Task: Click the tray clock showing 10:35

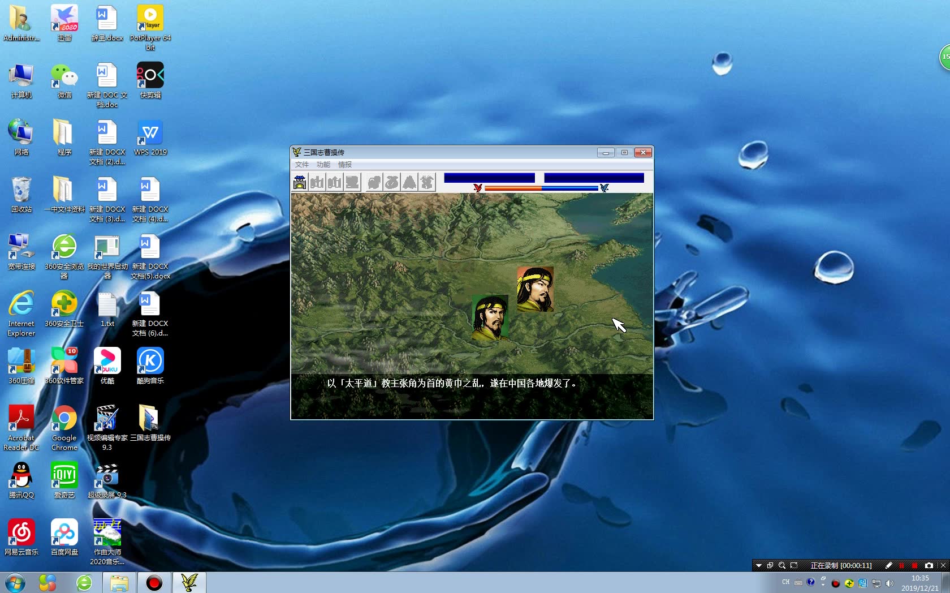Action: (x=920, y=583)
